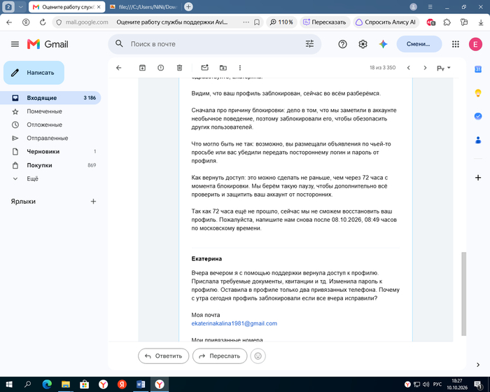490x392 pixels.
Task: Get add-ons plus icon
Action: point(478,178)
